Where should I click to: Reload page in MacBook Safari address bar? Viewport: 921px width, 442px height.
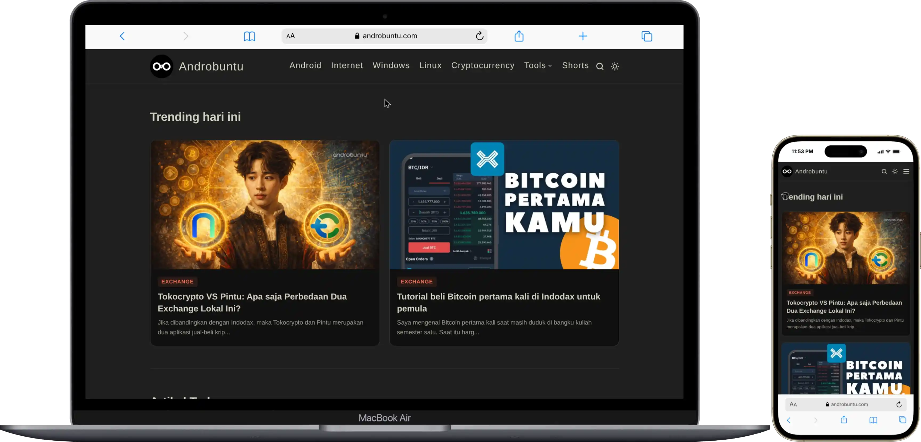coord(480,36)
